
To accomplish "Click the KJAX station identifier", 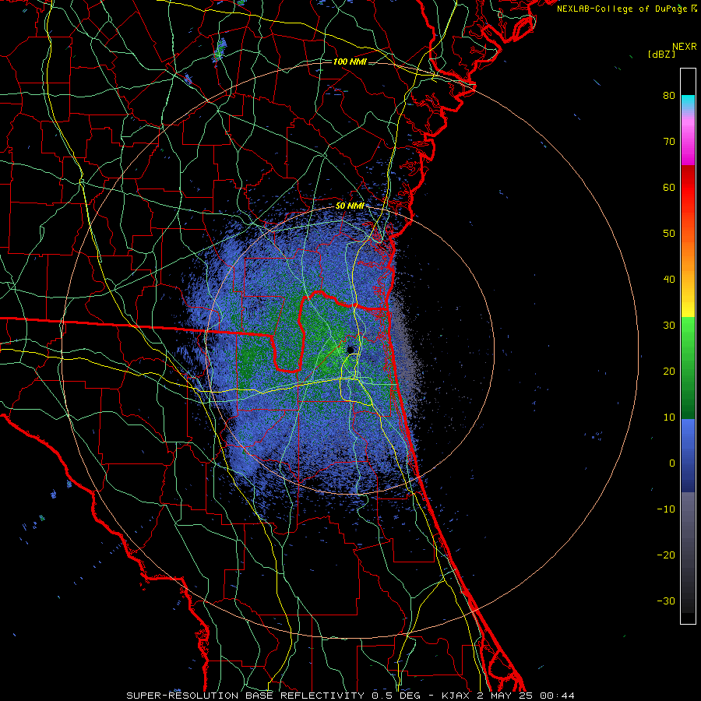I will (x=457, y=696).
